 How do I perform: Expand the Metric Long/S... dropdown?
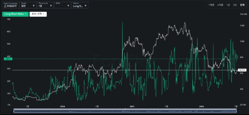tap(80, 5)
